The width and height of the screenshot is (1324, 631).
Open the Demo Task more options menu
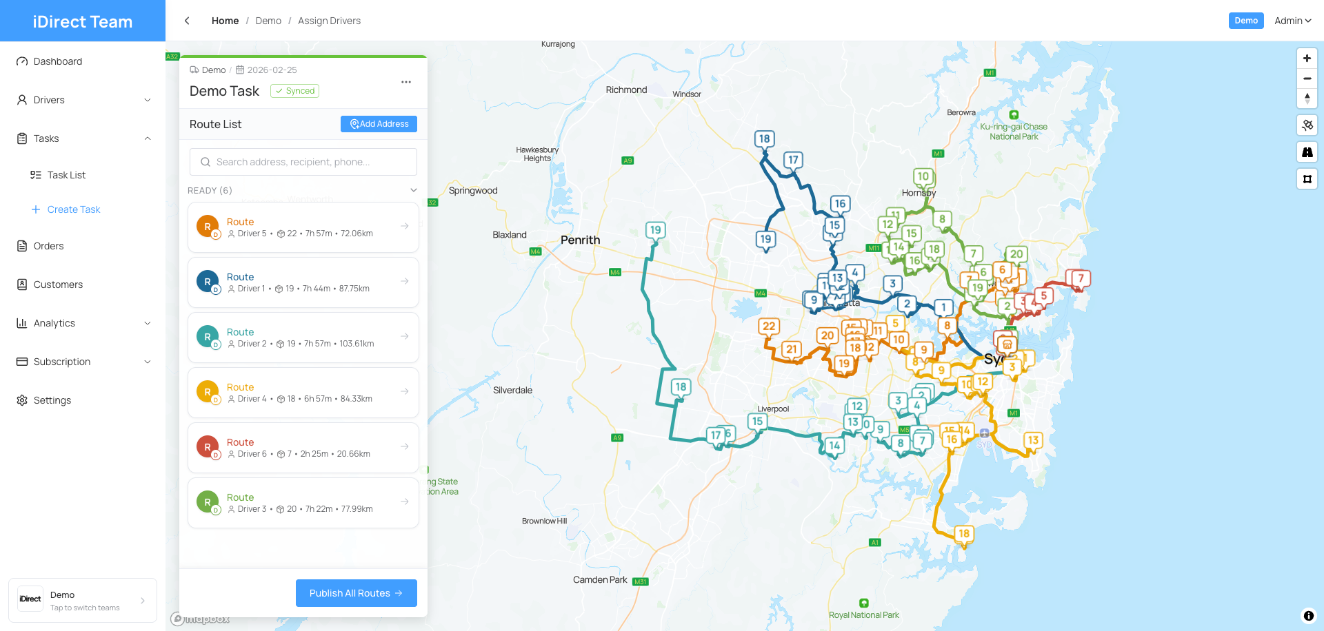click(x=406, y=82)
